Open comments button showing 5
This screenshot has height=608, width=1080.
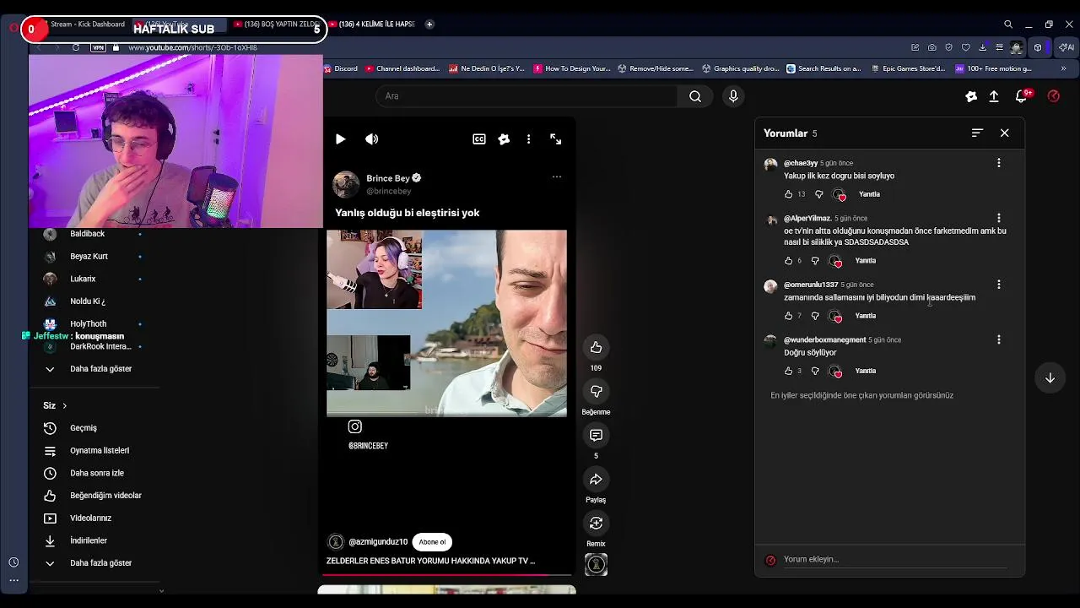pos(596,435)
